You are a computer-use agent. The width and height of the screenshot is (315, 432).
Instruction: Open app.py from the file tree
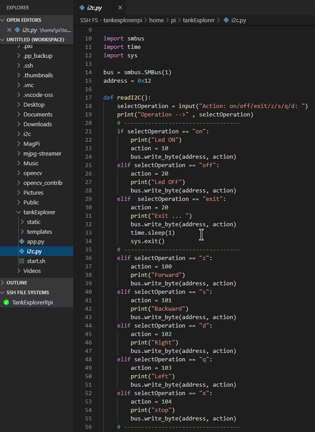coord(36,242)
